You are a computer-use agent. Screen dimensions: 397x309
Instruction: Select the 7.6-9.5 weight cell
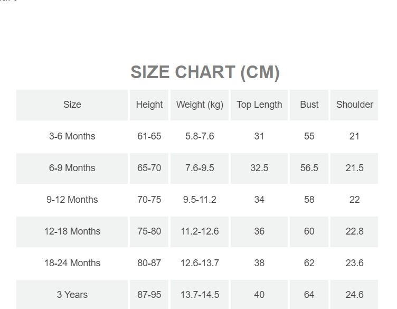point(200,168)
